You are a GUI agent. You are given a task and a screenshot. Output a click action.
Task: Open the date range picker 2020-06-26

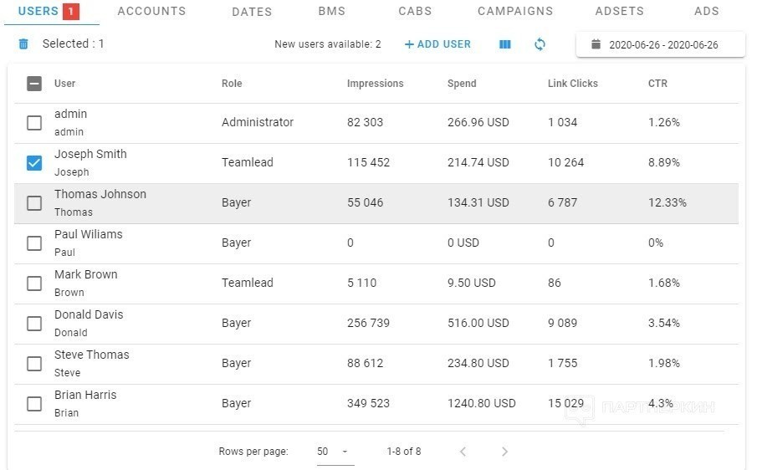coord(661,44)
